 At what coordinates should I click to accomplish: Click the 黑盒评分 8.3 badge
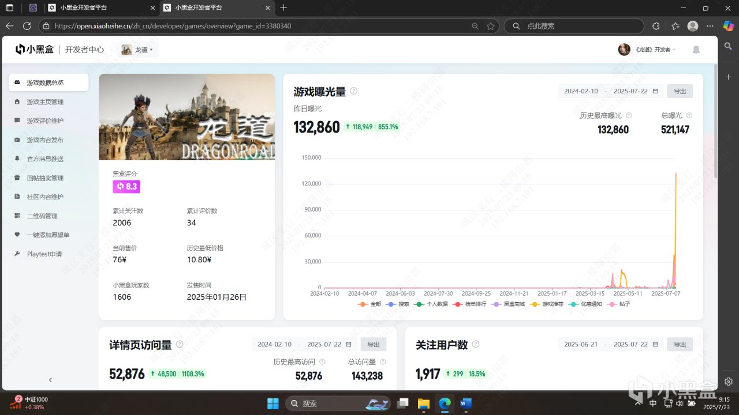(x=126, y=187)
